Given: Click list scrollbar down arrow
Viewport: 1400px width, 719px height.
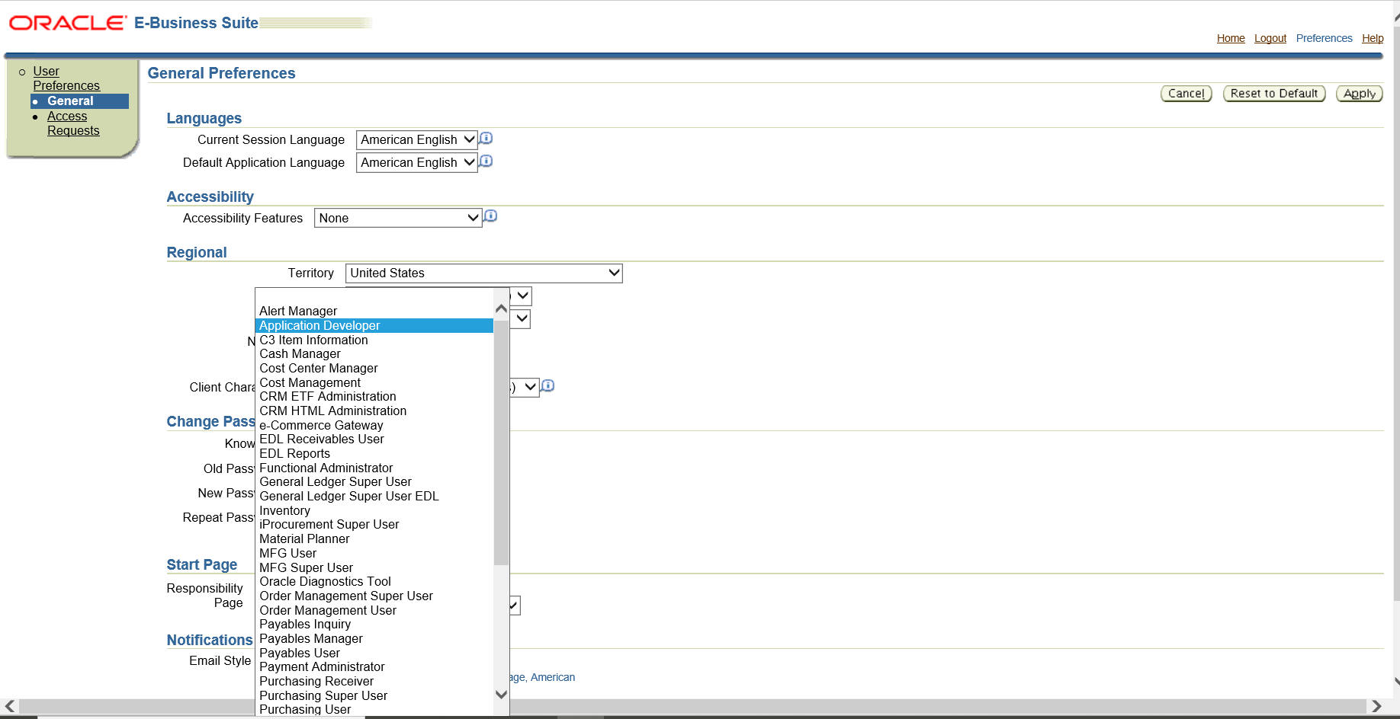Looking at the screenshot, I should click(x=501, y=695).
